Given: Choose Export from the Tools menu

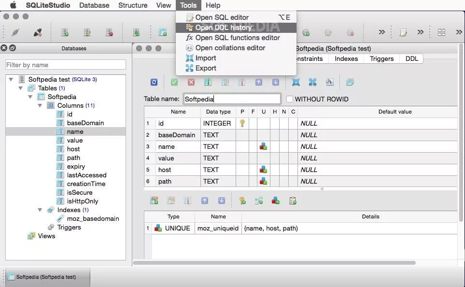Looking at the screenshot, I should pos(236,68).
